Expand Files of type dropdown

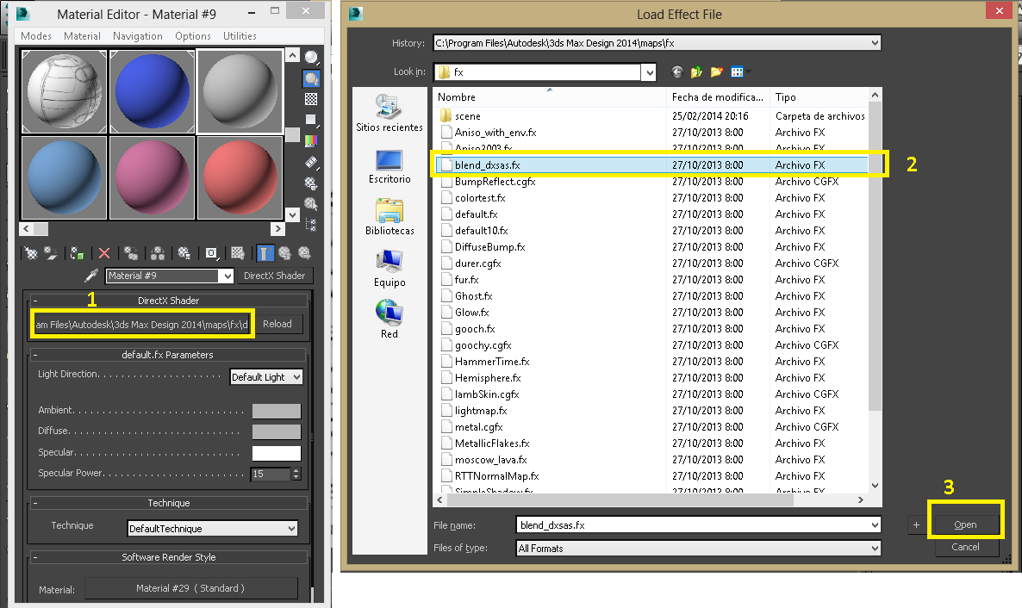[874, 549]
